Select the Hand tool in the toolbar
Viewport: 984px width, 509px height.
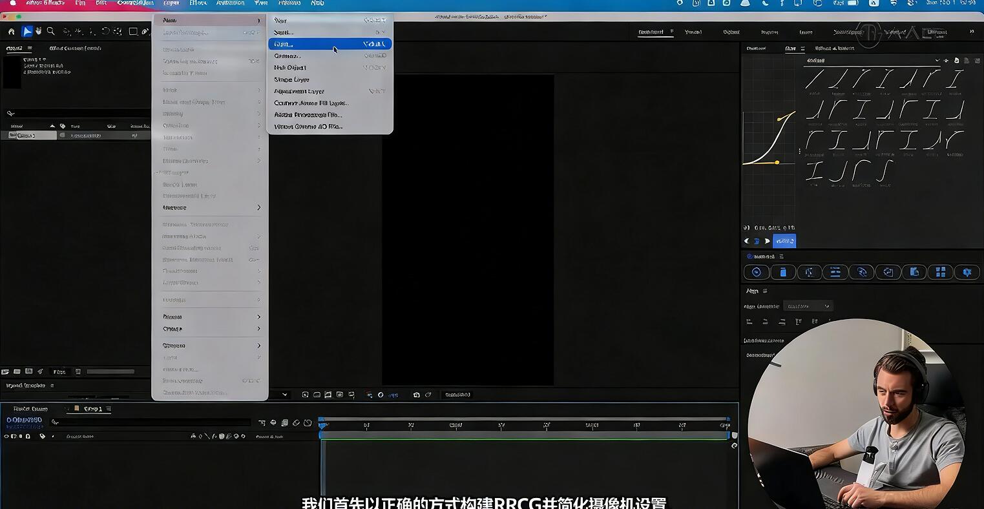point(39,31)
